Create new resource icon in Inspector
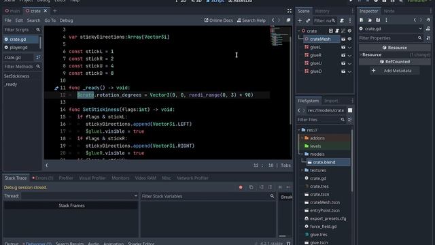This screenshot has width=435, height=245. coord(361,20)
